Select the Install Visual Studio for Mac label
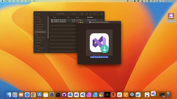This screenshot has height=99, width=177. pos(99,57)
